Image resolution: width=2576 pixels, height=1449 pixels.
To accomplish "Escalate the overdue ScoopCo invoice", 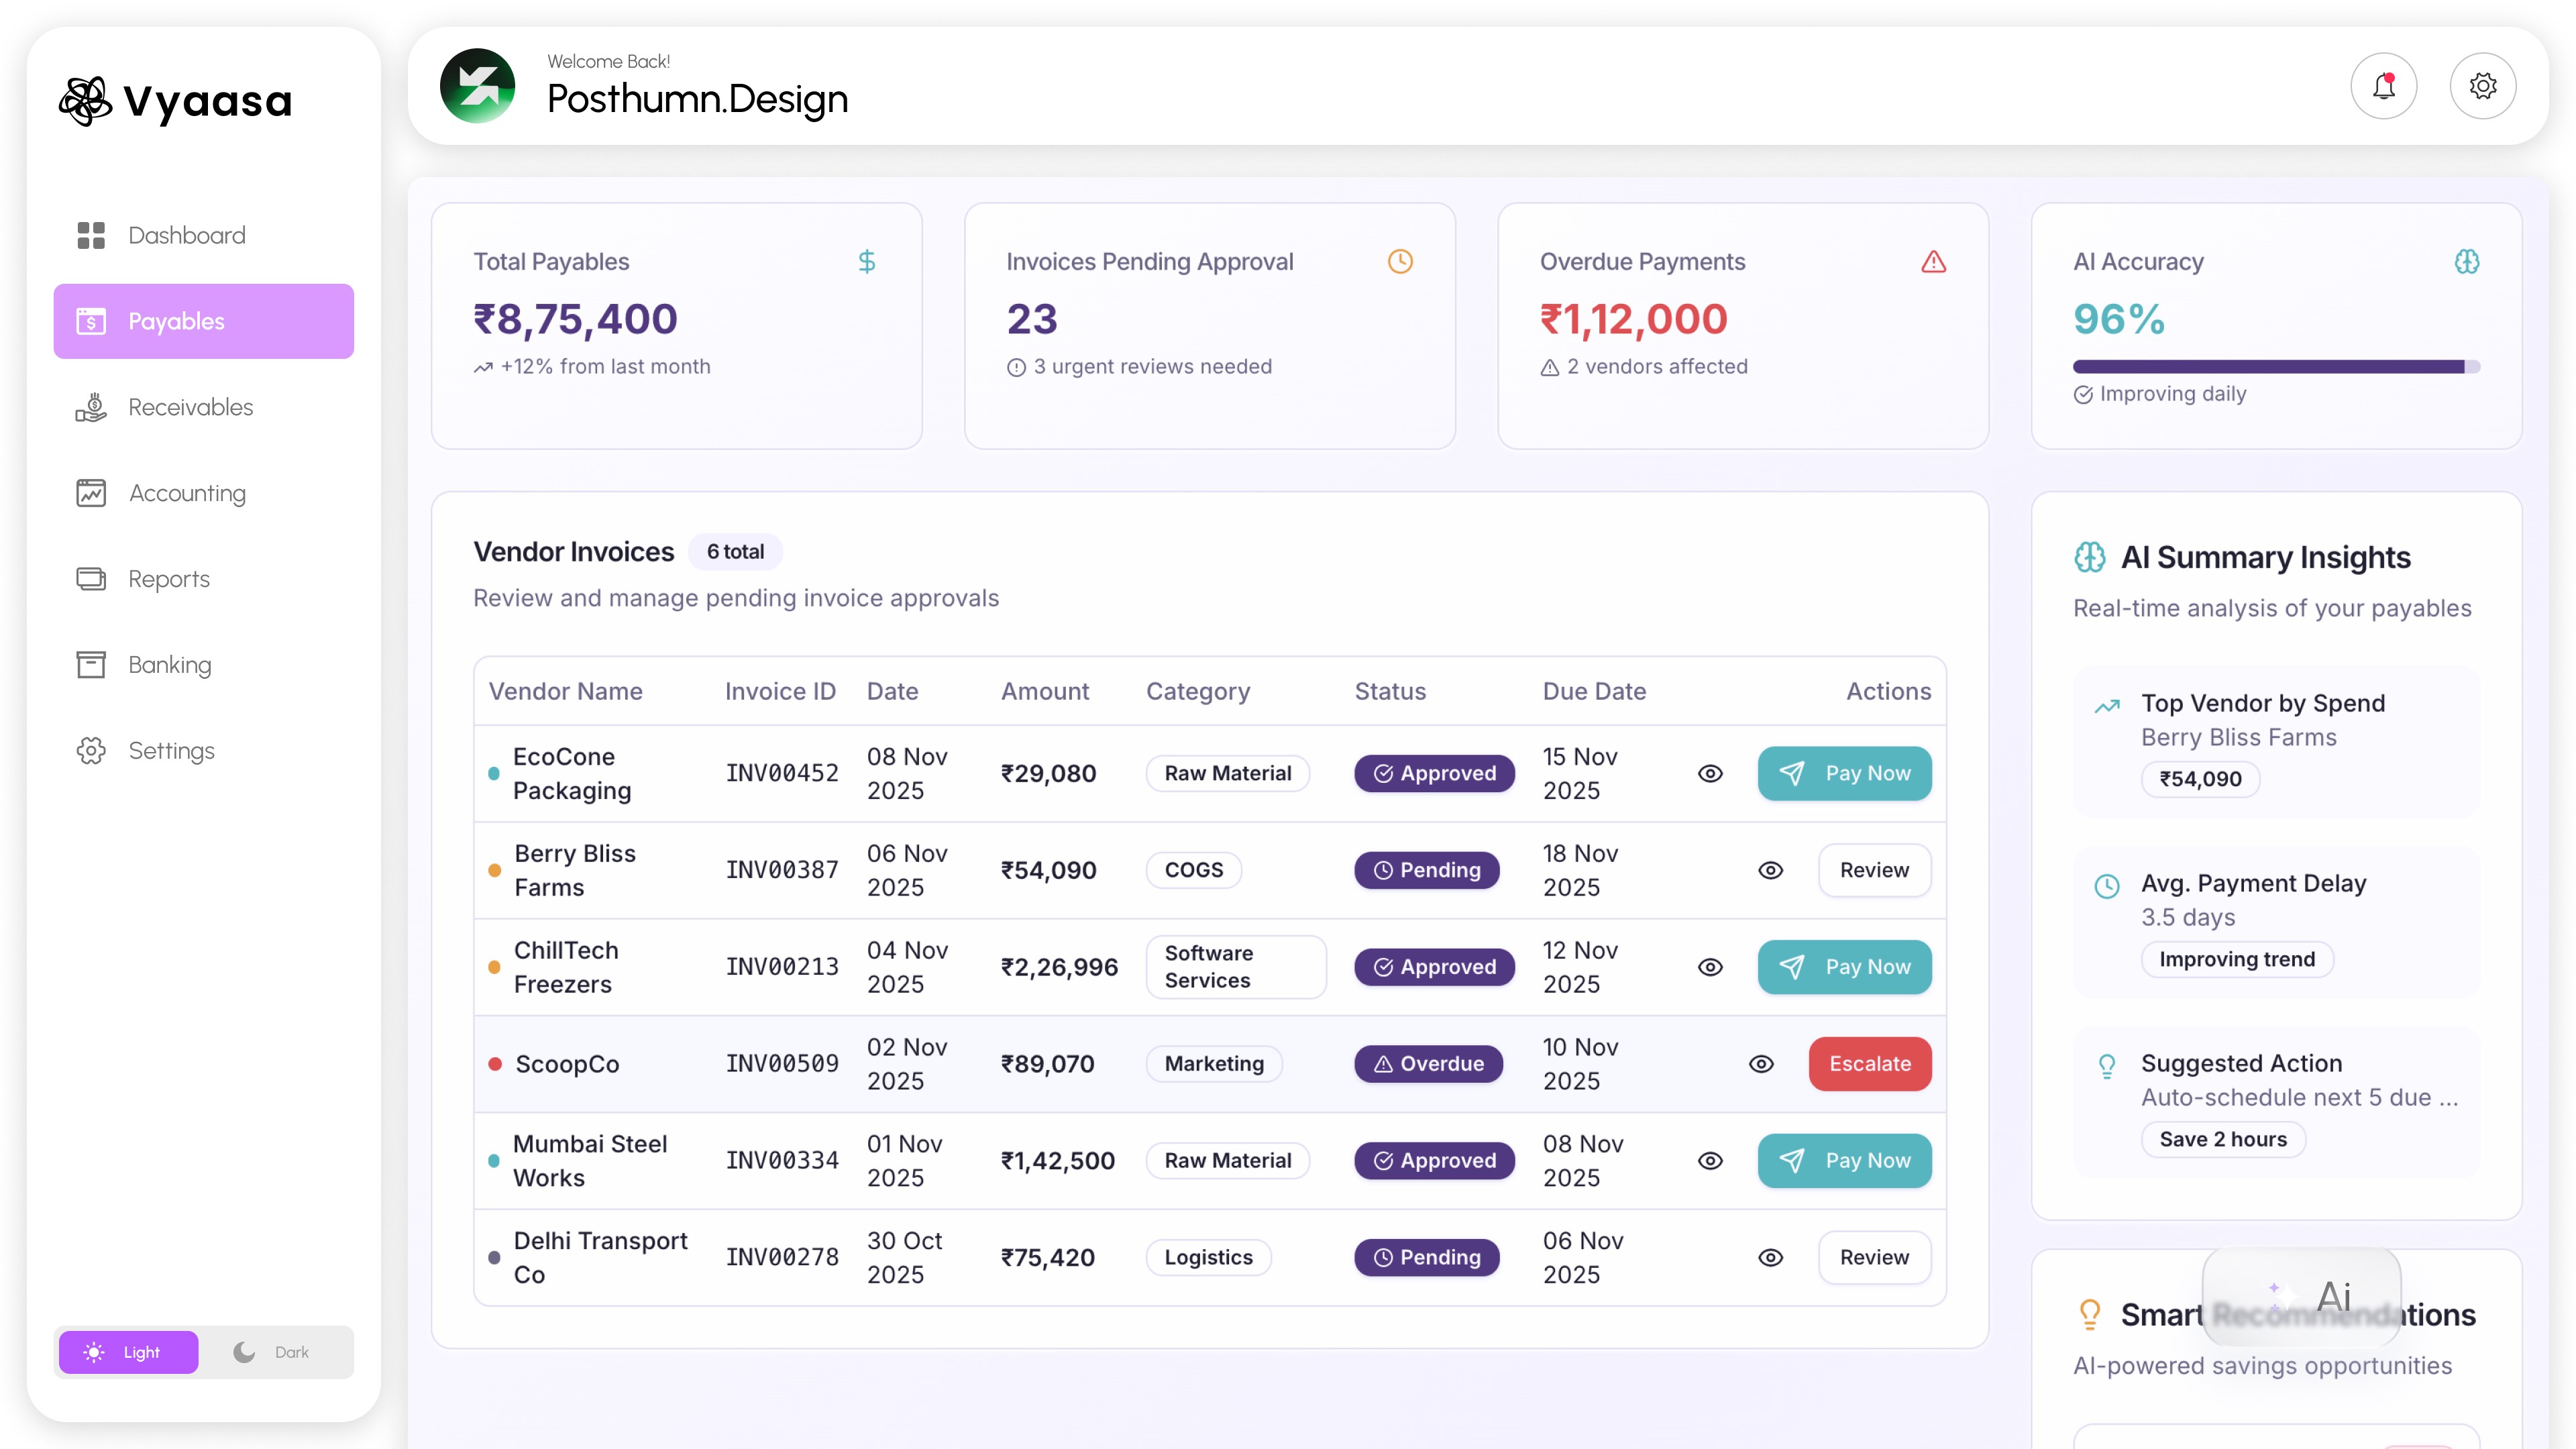I will coord(1869,1064).
